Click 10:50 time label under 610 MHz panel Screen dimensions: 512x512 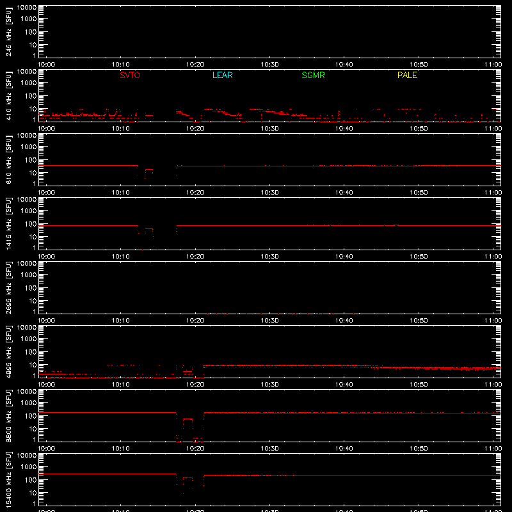coord(419,193)
